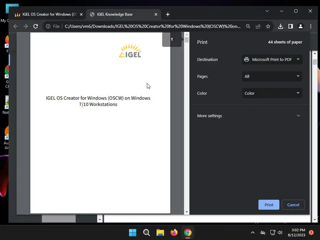
Task: Open network status tray icon
Action: 272,232
